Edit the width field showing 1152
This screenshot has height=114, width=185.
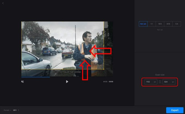tap(151, 82)
